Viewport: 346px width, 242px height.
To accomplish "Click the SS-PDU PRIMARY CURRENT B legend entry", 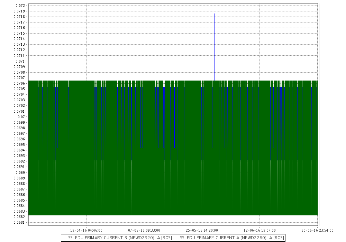I will (117, 238).
